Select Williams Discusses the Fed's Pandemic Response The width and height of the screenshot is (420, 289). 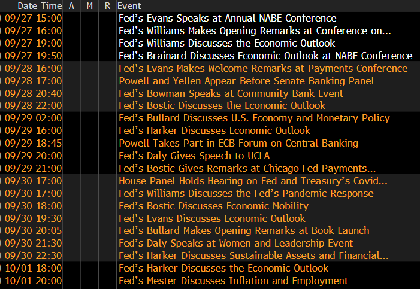click(x=246, y=193)
